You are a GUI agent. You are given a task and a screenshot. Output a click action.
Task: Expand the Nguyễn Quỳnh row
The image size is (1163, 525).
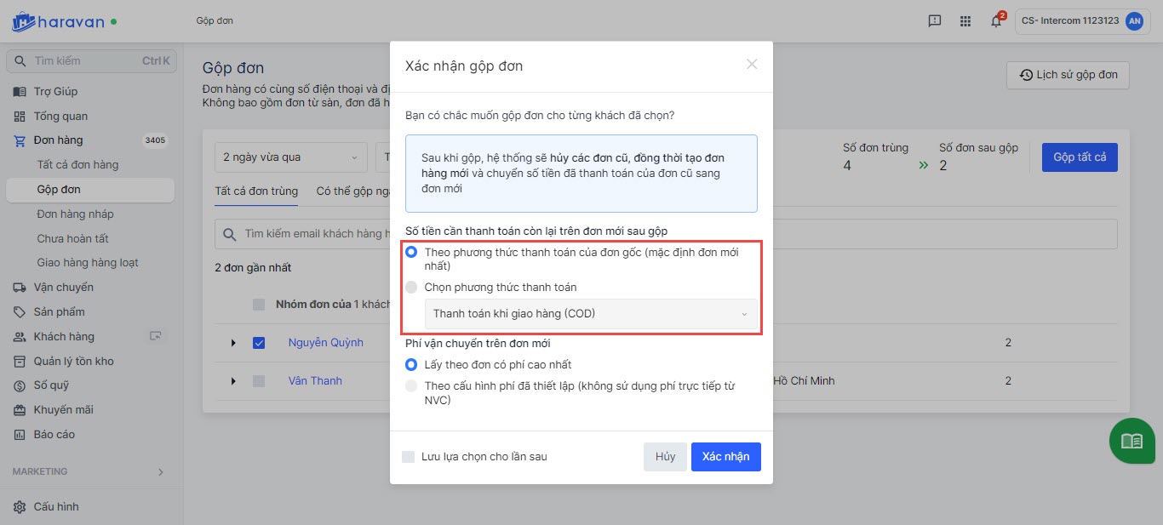[233, 343]
